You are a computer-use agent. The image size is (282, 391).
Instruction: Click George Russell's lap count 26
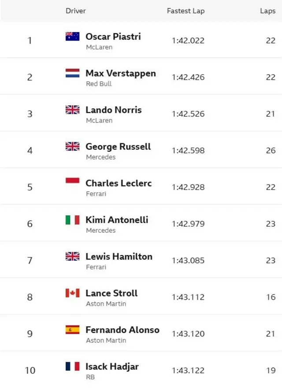click(271, 150)
